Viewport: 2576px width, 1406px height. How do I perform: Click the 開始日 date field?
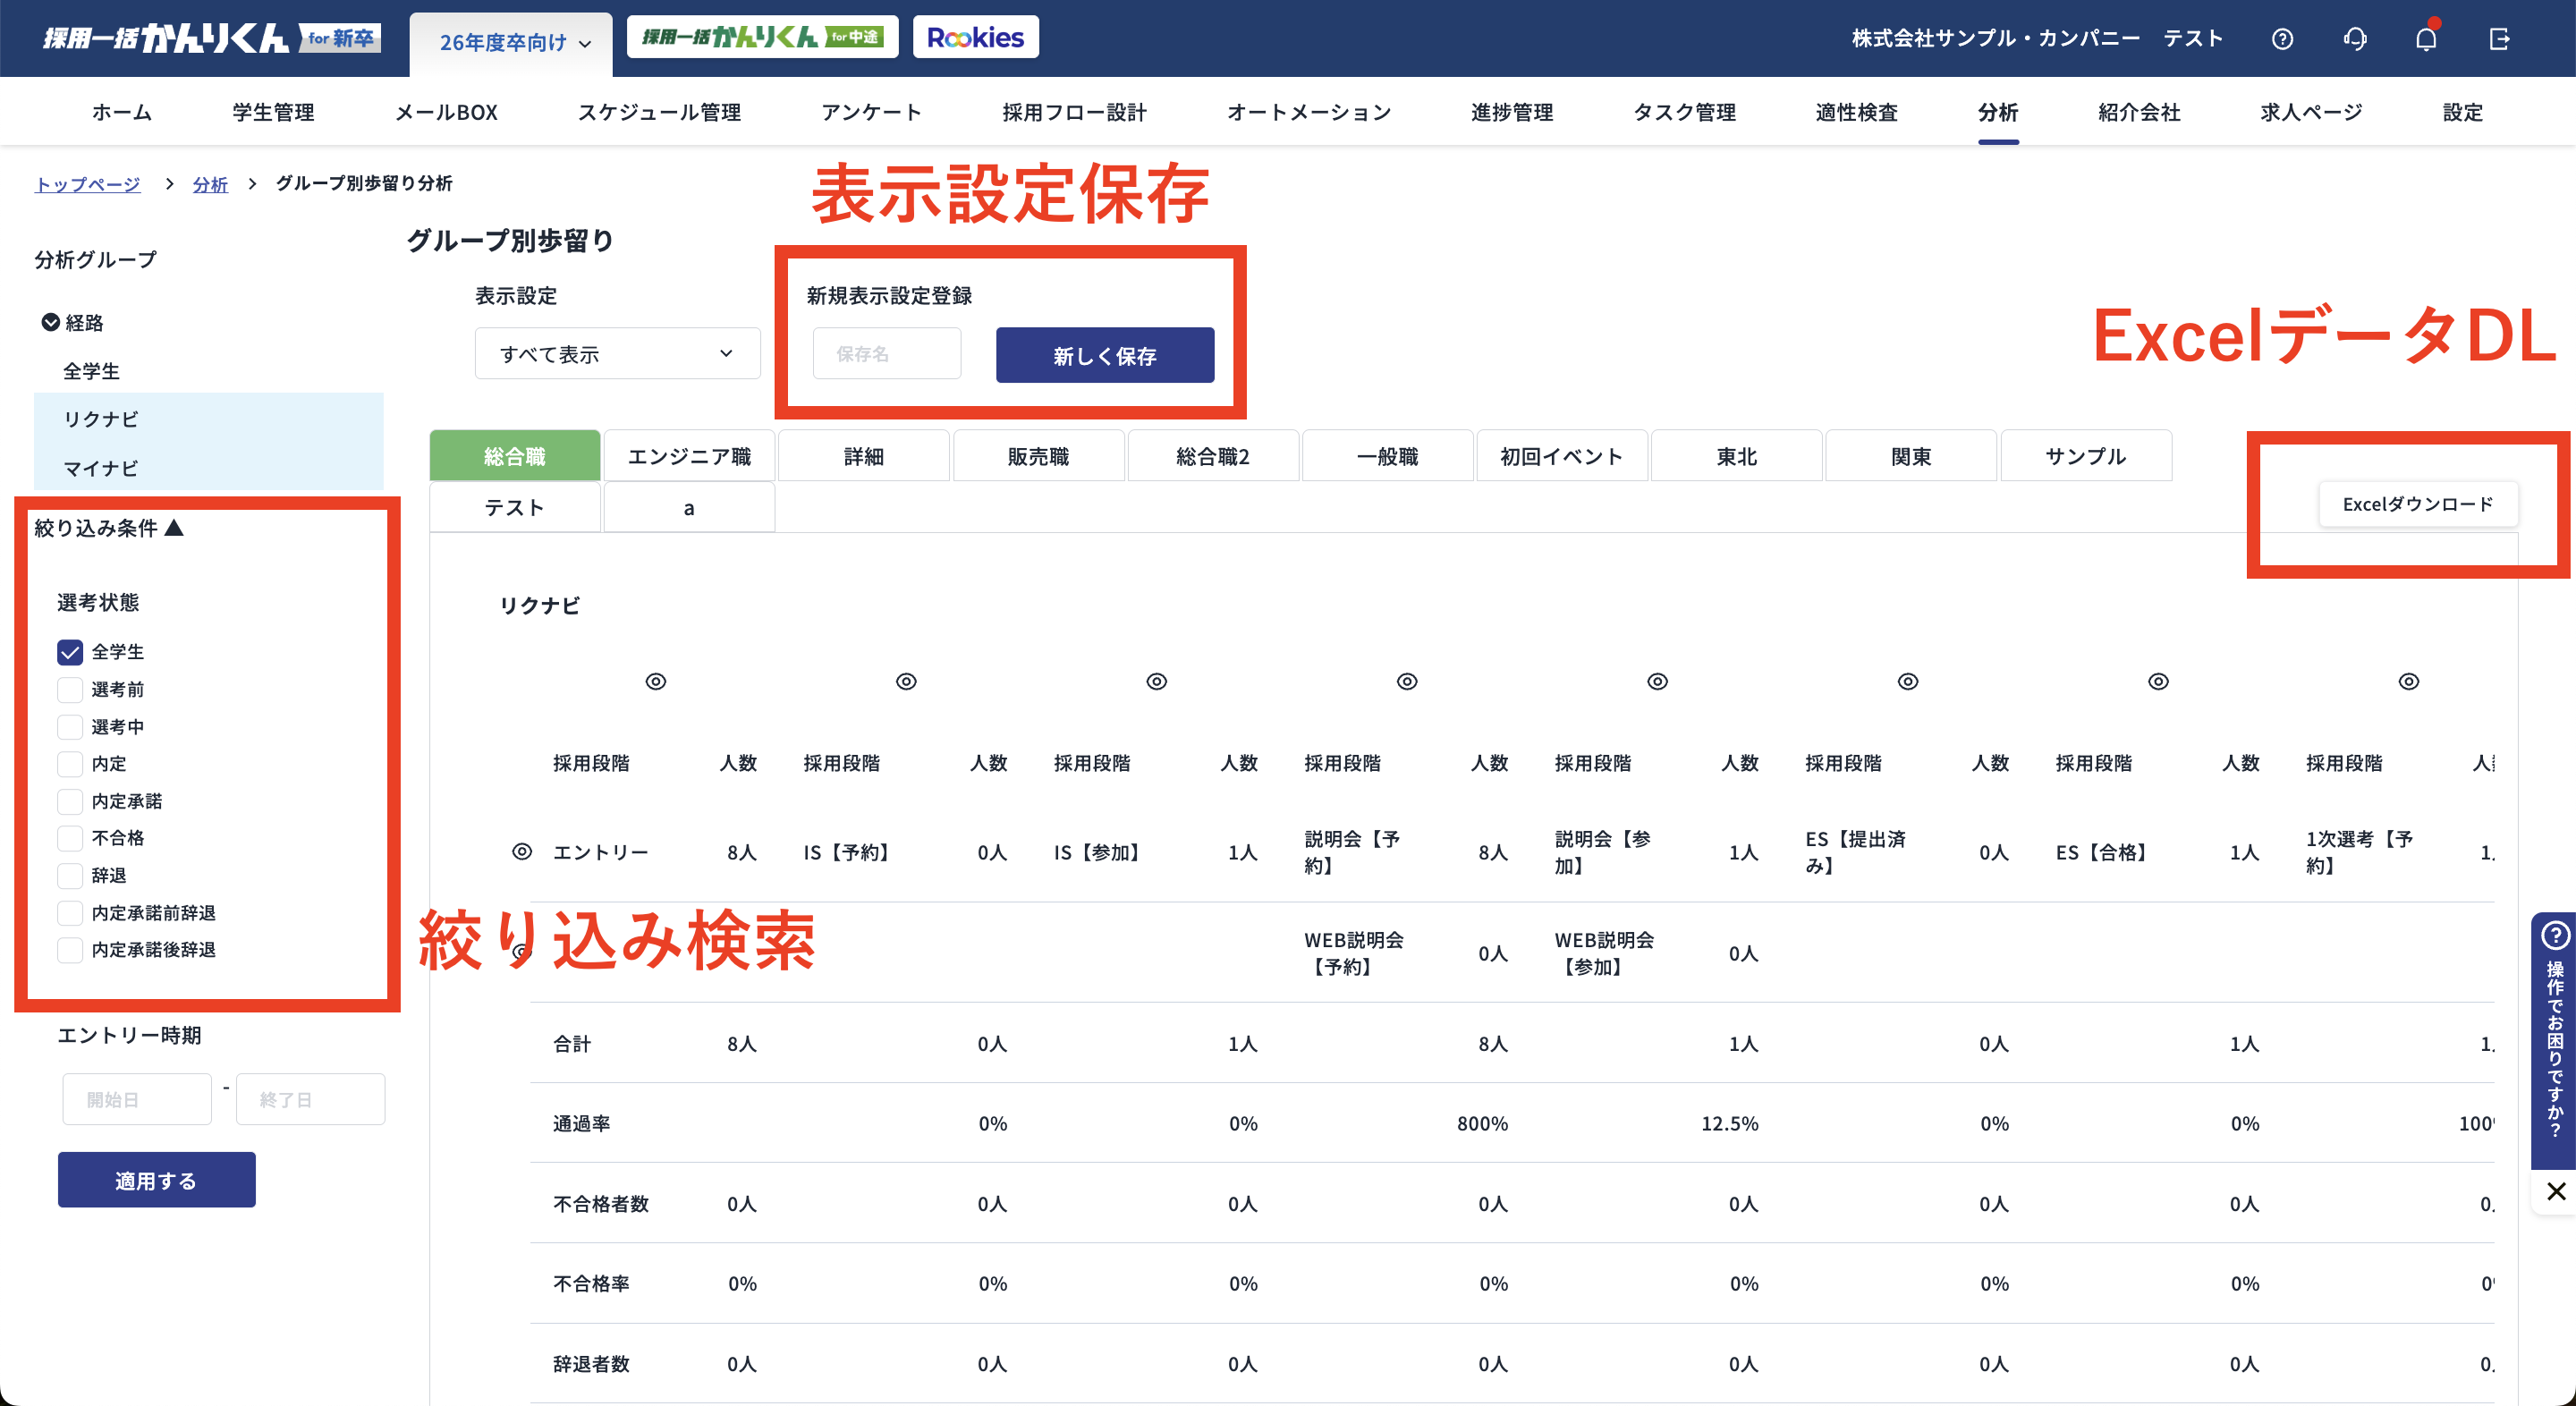point(137,1099)
